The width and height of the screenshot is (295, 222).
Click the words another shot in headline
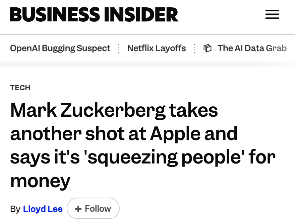pos(67,134)
